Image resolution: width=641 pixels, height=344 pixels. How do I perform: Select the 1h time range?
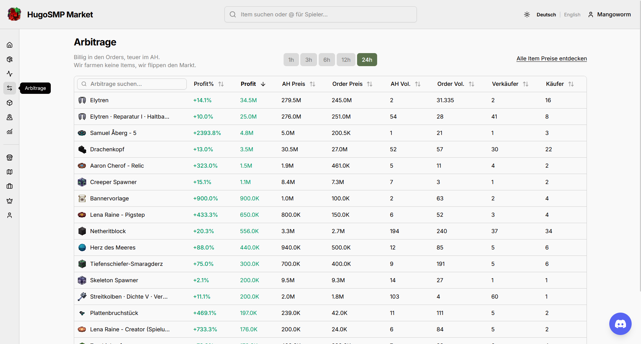[291, 60]
